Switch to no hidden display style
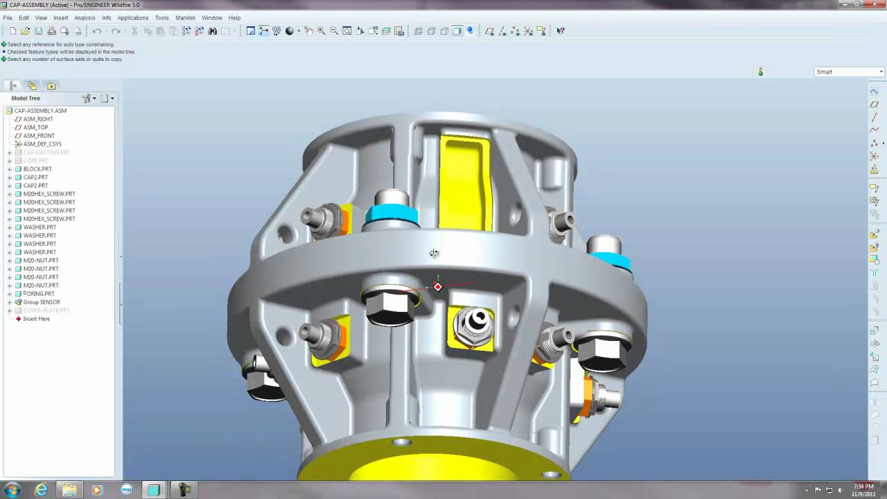 pyautogui.click(x=444, y=30)
